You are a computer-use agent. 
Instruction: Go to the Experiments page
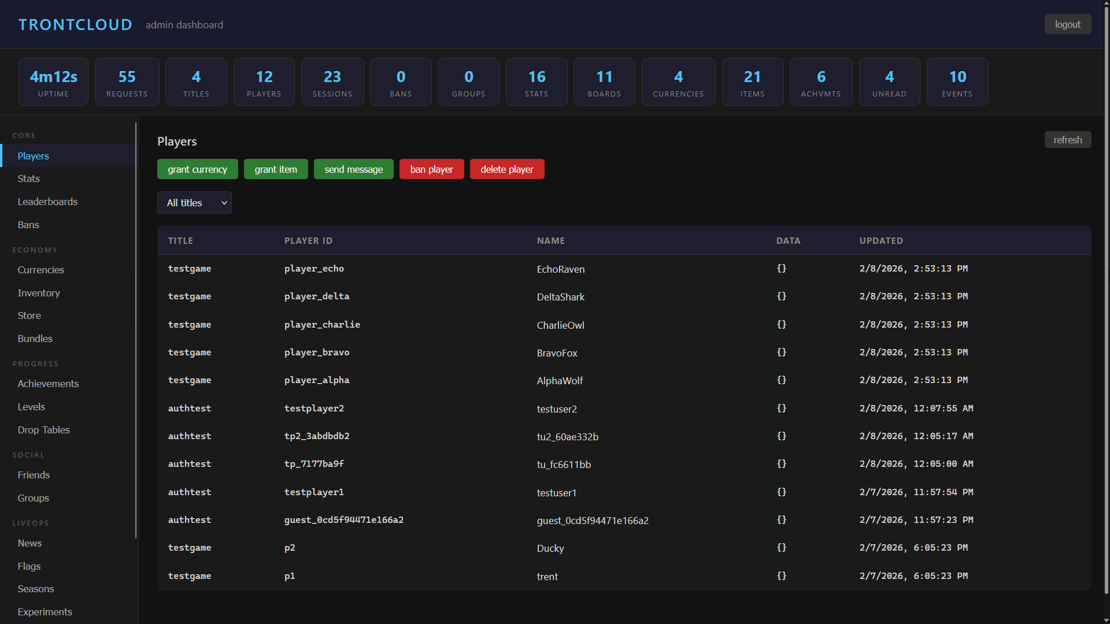(x=45, y=611)
